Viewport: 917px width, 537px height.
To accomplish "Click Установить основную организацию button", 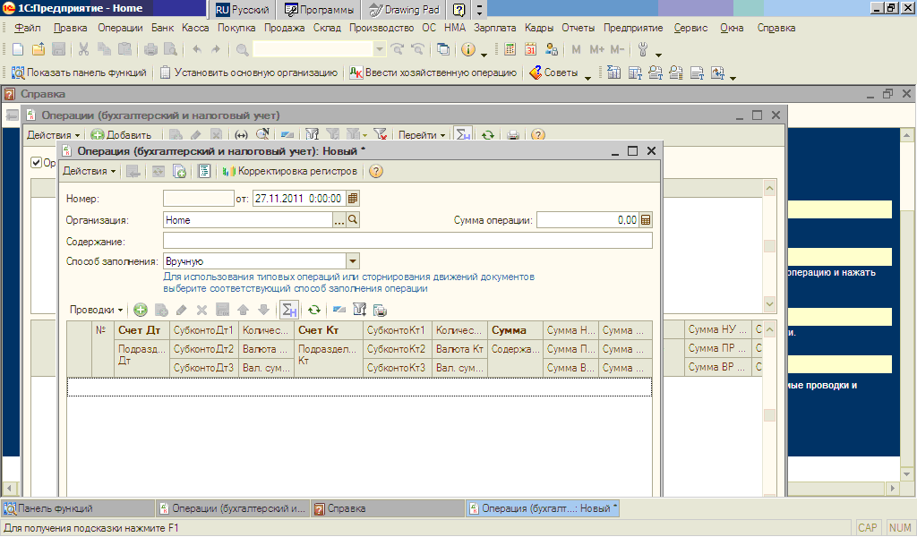I will [x=249, y=72].
